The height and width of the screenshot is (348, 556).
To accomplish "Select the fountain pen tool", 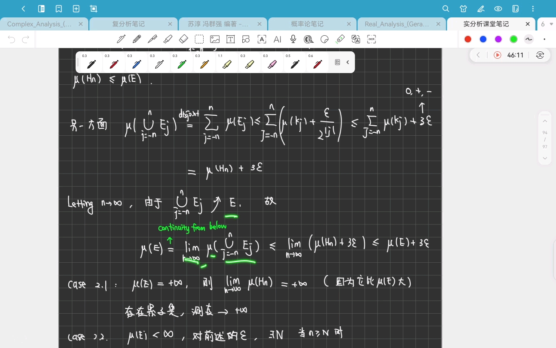I will point(121,39).
